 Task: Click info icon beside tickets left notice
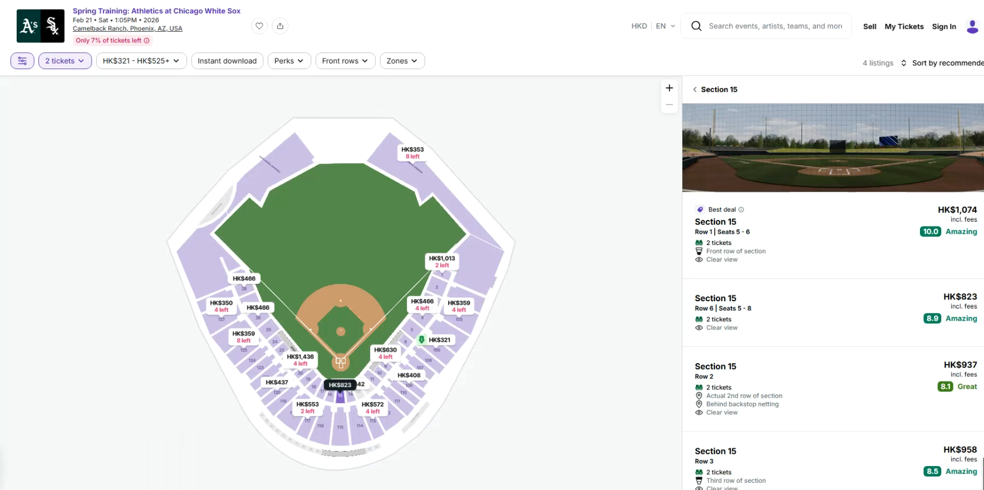coord(147,41)
